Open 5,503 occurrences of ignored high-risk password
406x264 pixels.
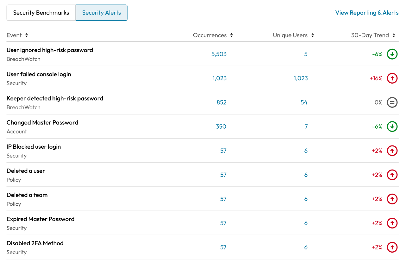(219, 54)
